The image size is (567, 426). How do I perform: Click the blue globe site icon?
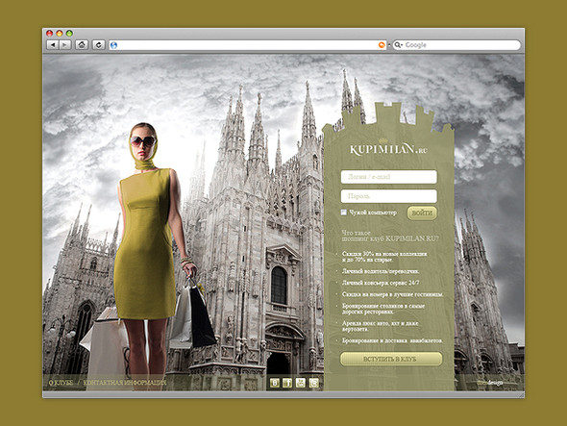113,45
